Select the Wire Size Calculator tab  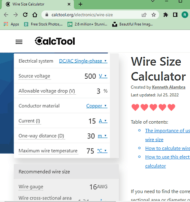(x=38, y=4)
